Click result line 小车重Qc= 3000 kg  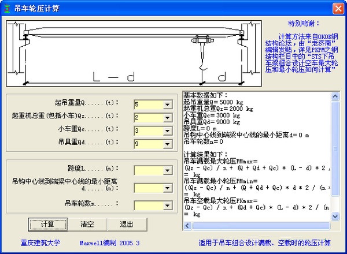point(212,115)
